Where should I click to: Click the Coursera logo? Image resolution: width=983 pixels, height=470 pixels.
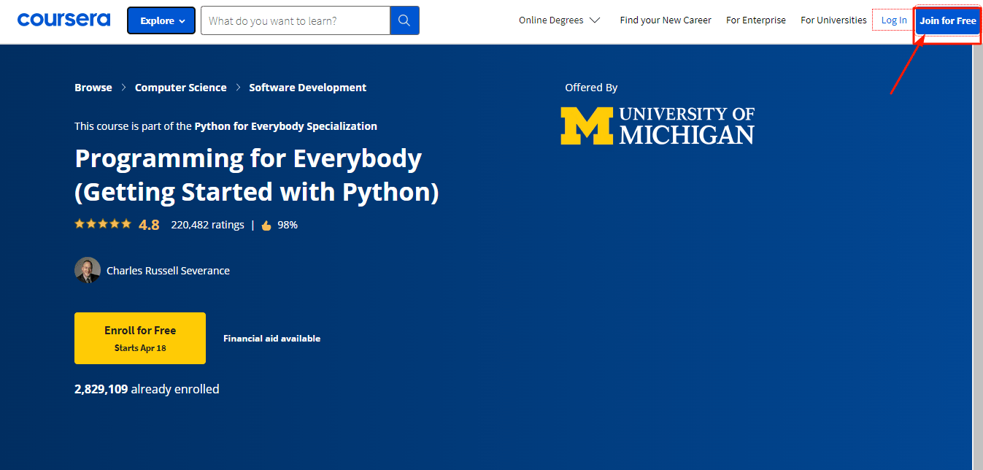click(63, 20)
